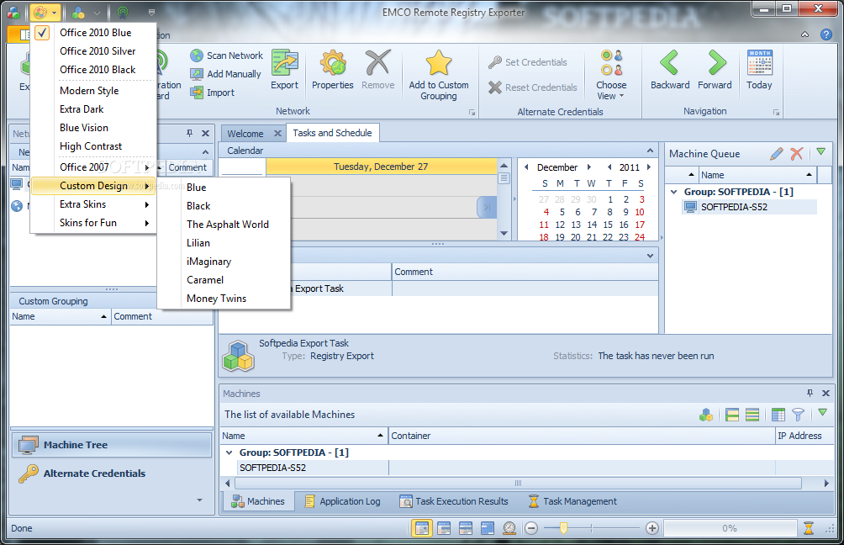Viewport: 844px width, 545px height.
Task: Click the zoom slider handle
Action: coord(563,528)
